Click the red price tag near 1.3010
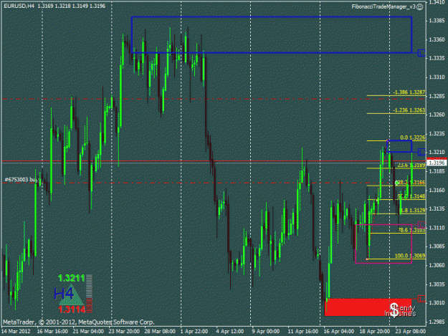Viewport: 448px width, 336px height. 421,299
